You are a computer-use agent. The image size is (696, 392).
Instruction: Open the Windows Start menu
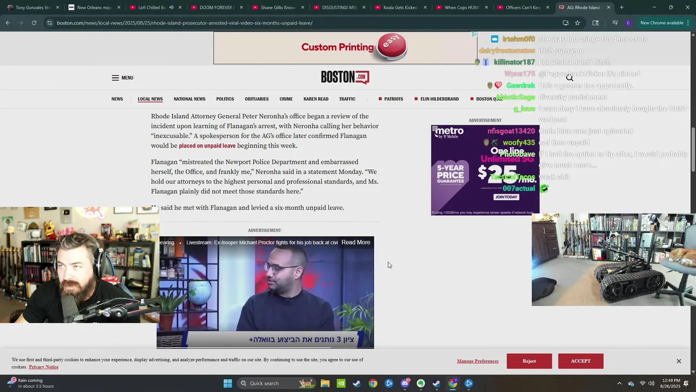tap(228, 383)
